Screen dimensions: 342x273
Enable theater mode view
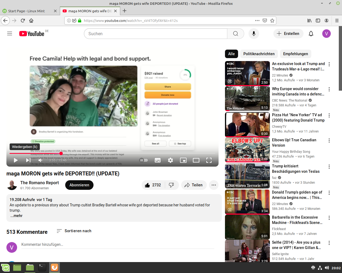(x=196, y=160)
